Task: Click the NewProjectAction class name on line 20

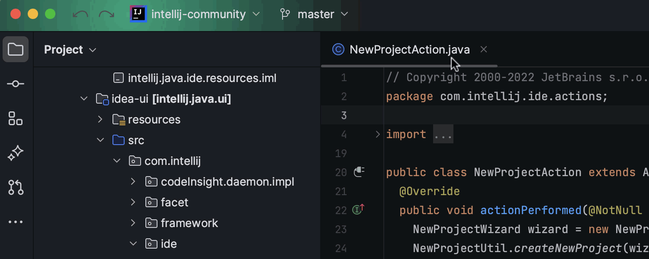Action: (x=527, y=172)
